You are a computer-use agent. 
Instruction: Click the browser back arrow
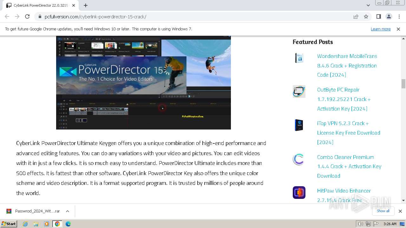(7, 16)
